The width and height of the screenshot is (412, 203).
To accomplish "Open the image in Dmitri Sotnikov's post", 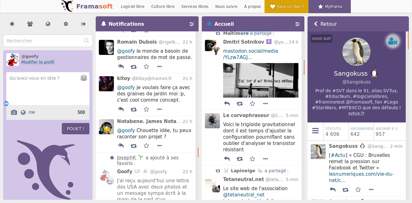I will (261, 80).
